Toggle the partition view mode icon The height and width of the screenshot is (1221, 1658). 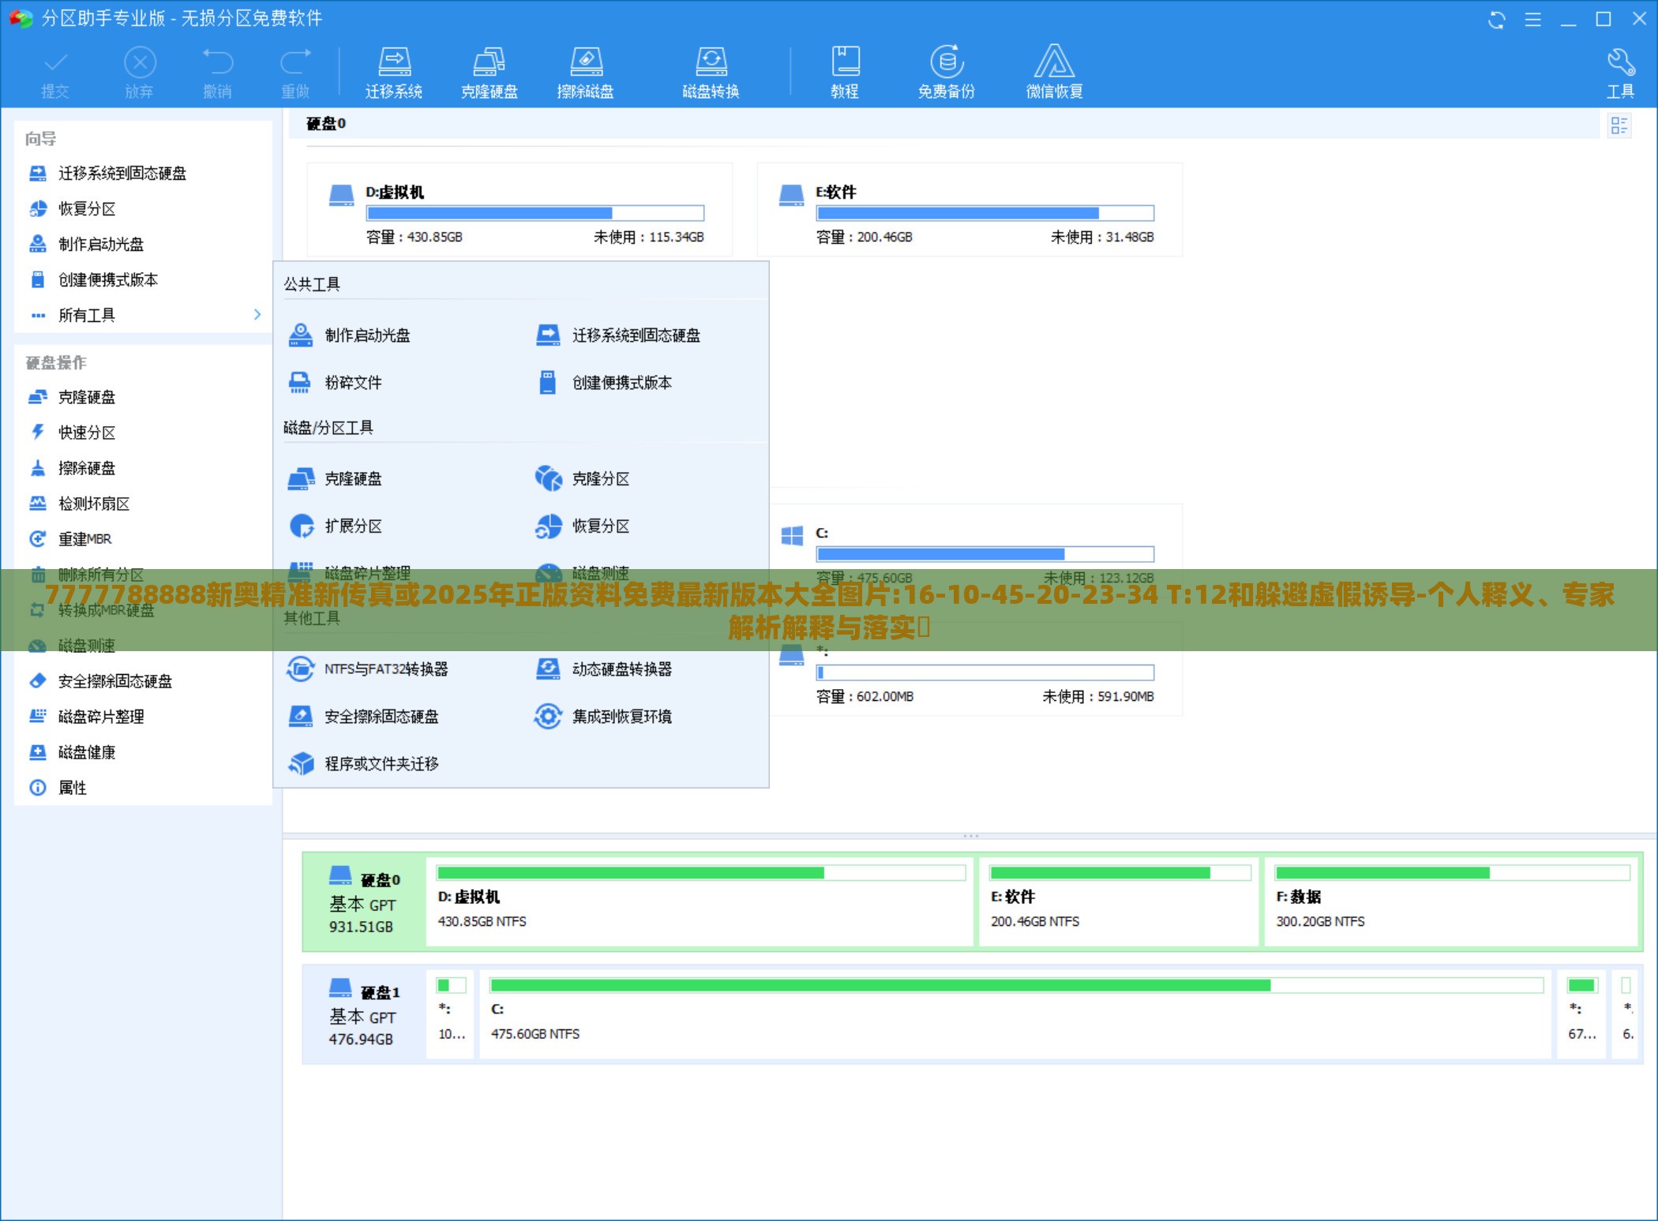pos(1619,125)
